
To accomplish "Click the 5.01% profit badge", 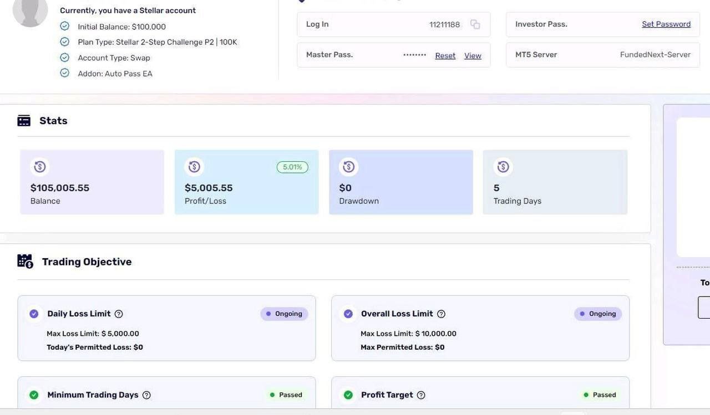I will [292, 167].
